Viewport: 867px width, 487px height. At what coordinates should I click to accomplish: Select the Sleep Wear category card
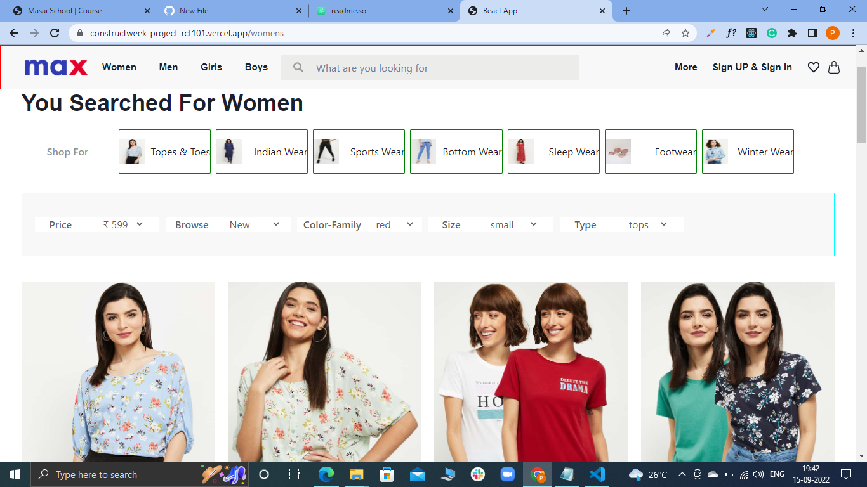(553, 152)
